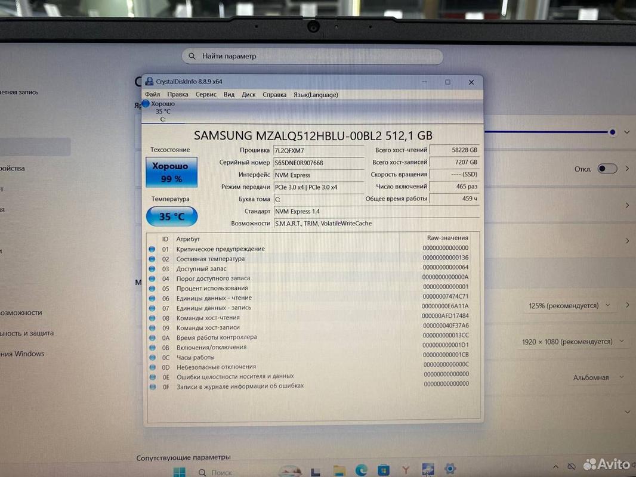
Task: Click the 35 °C temperature button
Action: (x=171, y=216)
